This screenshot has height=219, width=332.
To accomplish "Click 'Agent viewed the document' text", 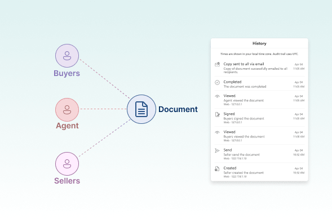I will click(244, 100).
